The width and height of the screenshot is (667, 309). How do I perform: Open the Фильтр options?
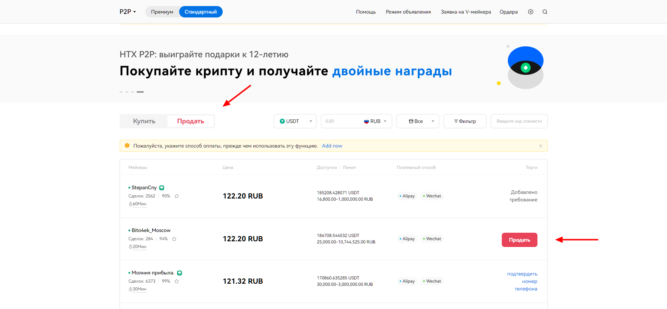pos(465,121)
